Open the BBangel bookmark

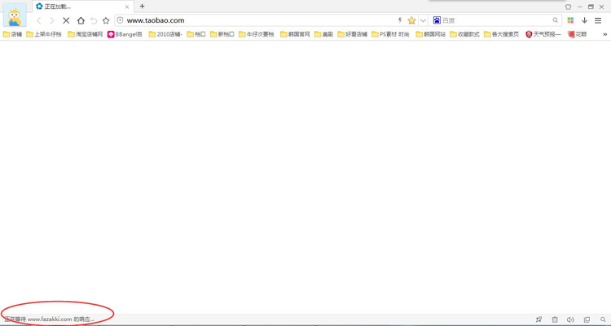[125, 34]
